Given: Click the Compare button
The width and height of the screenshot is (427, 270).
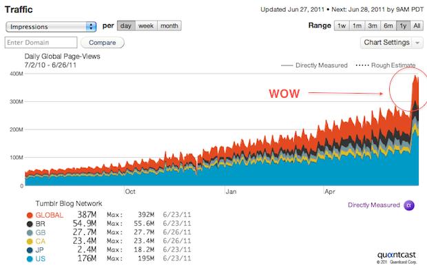Looking at the screenshot, I should pos(103,43).
